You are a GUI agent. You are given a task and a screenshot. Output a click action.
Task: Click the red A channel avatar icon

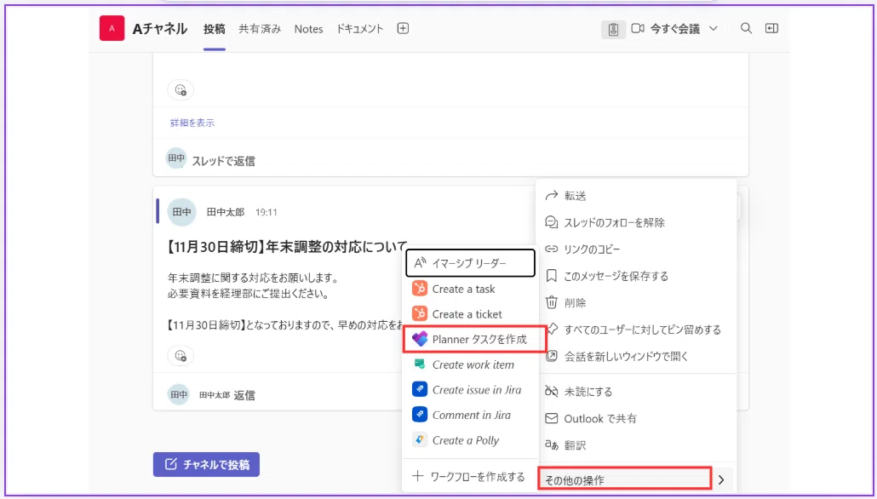coord(112,29)
